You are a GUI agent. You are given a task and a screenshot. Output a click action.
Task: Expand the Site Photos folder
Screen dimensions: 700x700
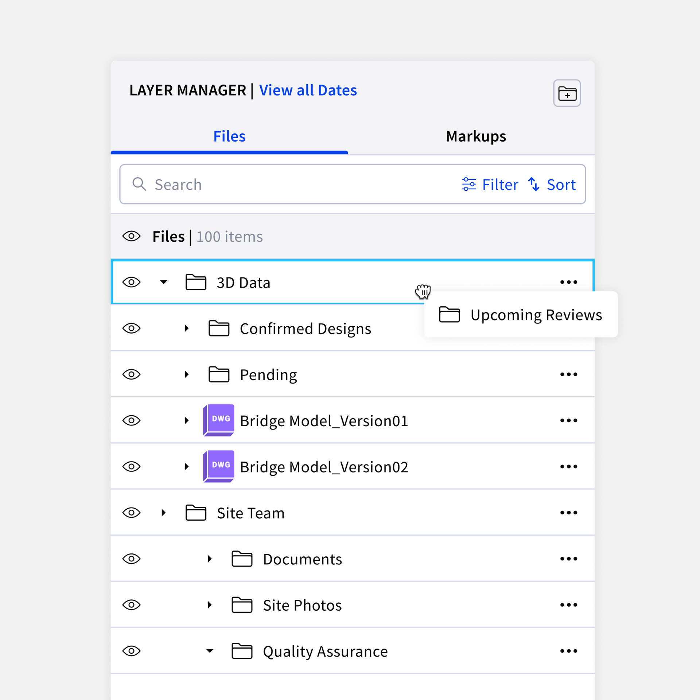[x=210, y=605]
